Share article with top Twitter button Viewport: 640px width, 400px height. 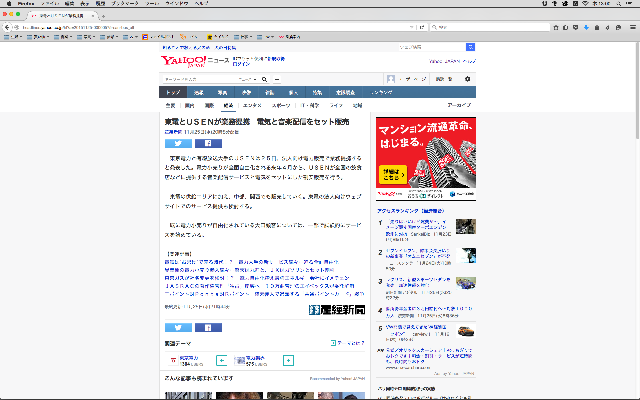click(178, 144)
